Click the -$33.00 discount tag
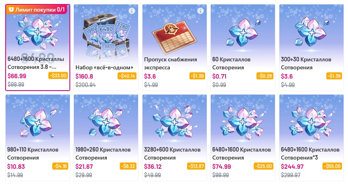Viewport: 348px width, 184px height. coord(58,76)
